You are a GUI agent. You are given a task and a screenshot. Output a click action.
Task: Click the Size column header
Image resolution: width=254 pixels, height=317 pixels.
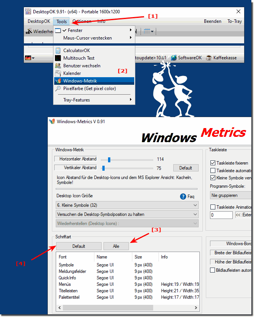(145, 257)
